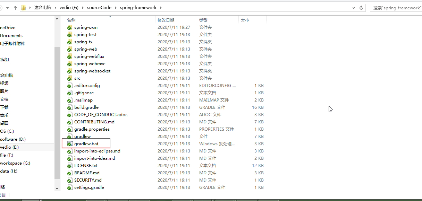Viewport: 422px width, 201px height.
Task: Navigate to sourceCode breadcrumb
Action: pos(99,8)
